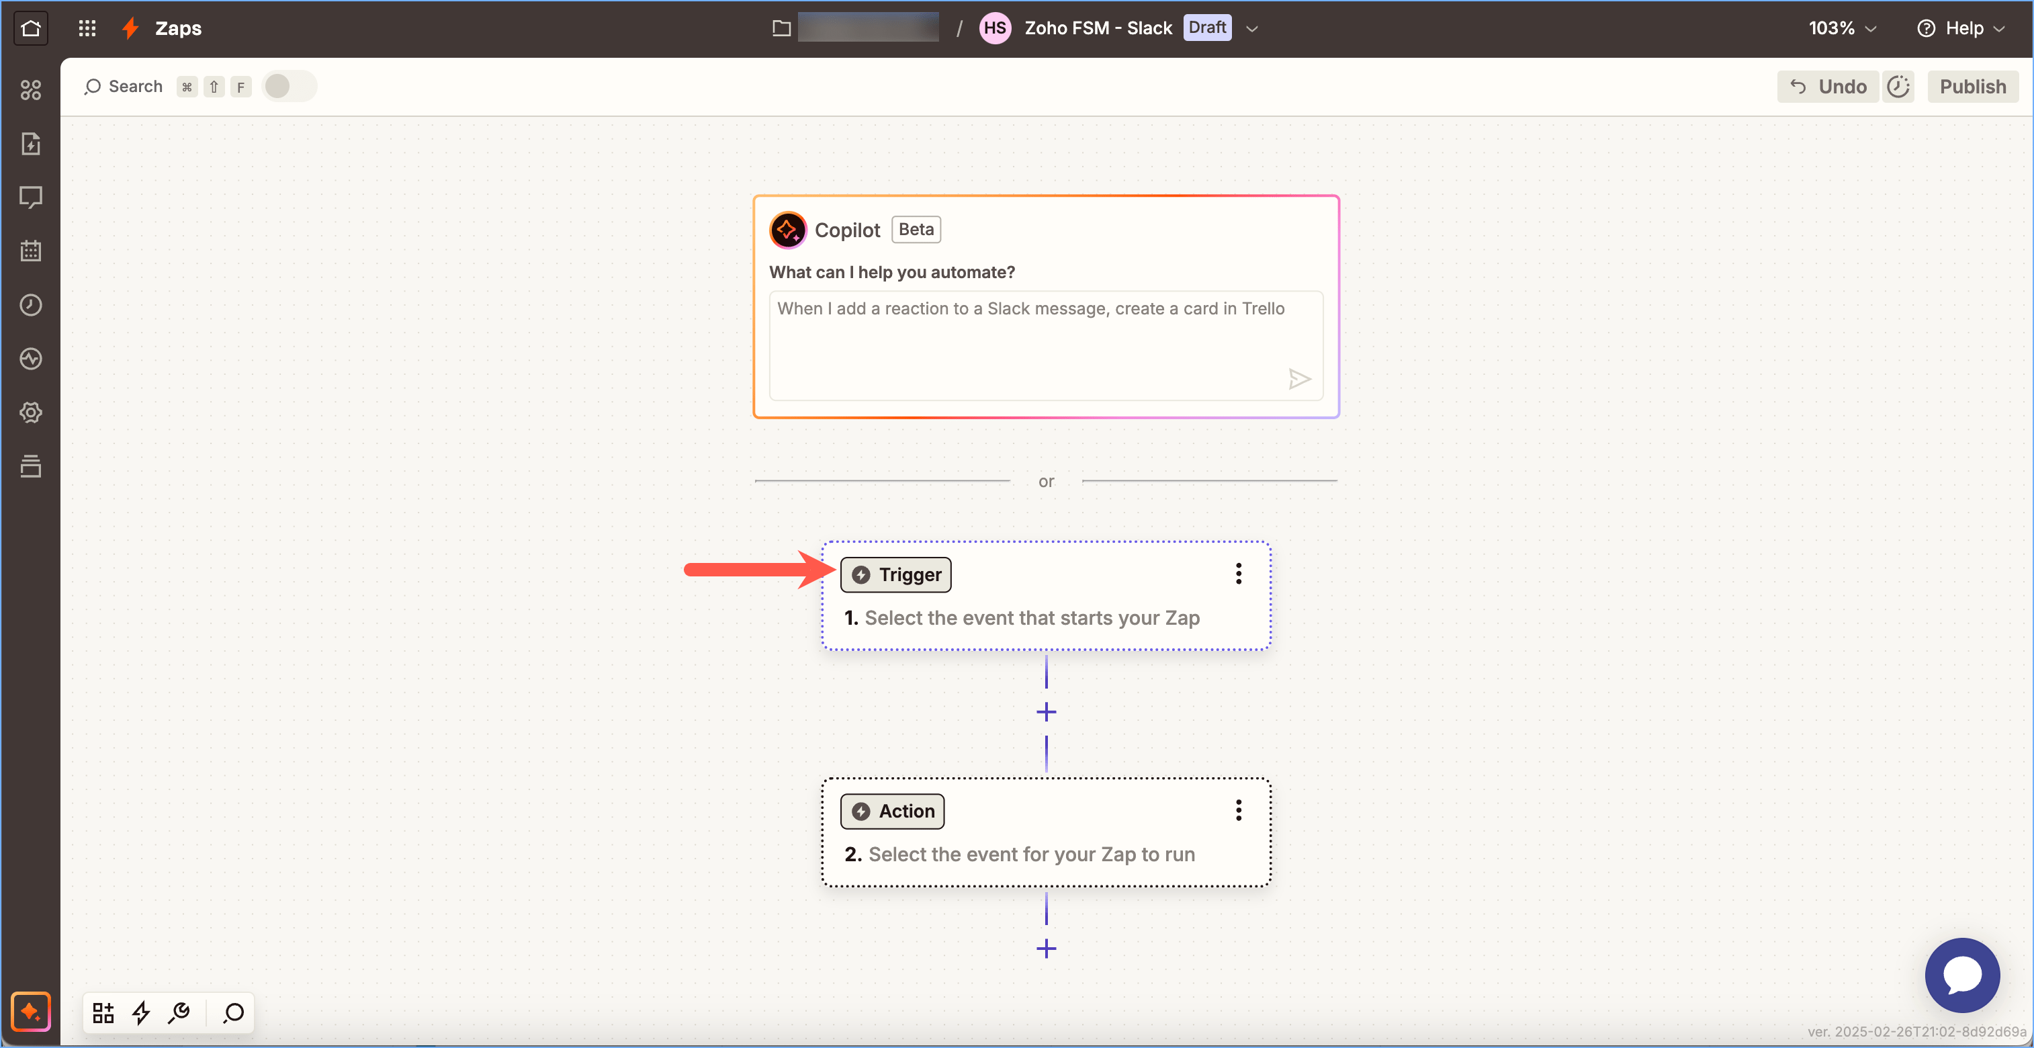
Task: Click the wrench tool icon in bottom toolbar
Action: 179,1012
